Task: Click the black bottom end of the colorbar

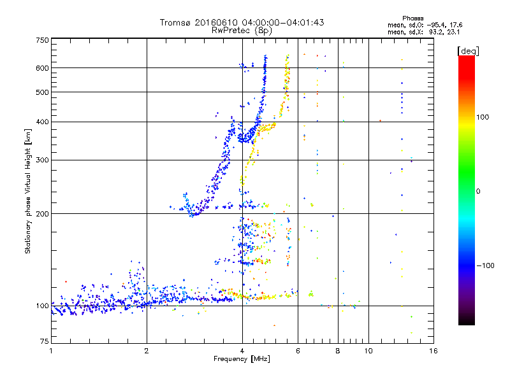Action: click(467, 322)
